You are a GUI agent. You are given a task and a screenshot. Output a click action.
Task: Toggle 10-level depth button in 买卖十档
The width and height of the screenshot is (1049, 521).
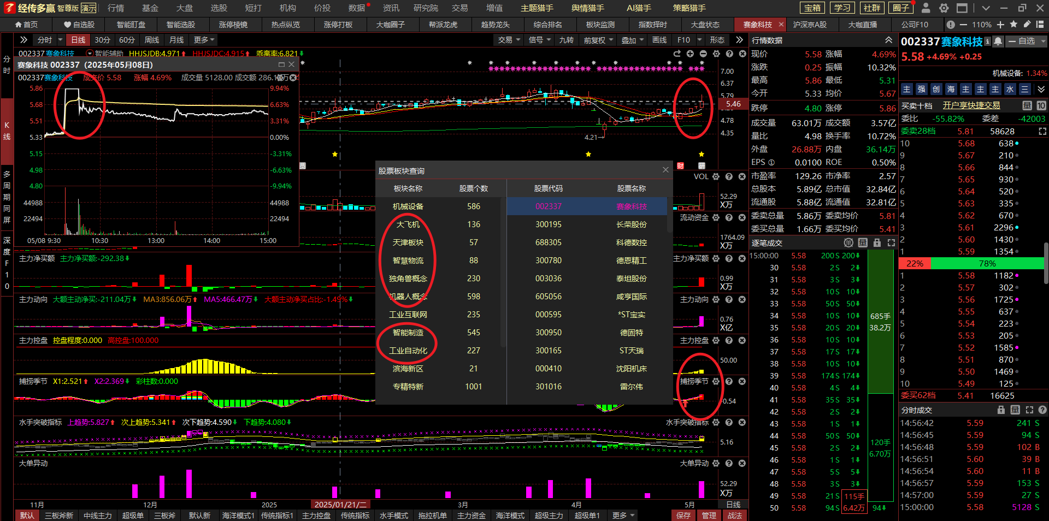1041,105
